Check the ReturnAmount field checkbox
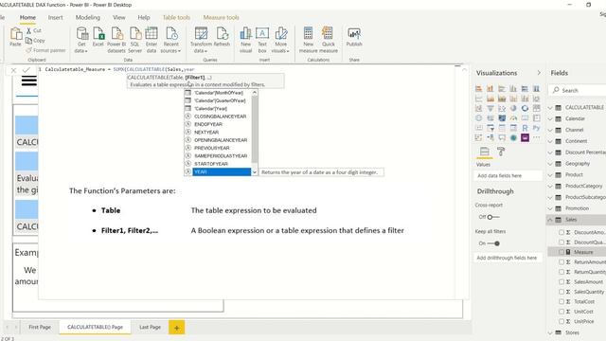This screenshot has width=606, height=341. (x=561, y=262)
